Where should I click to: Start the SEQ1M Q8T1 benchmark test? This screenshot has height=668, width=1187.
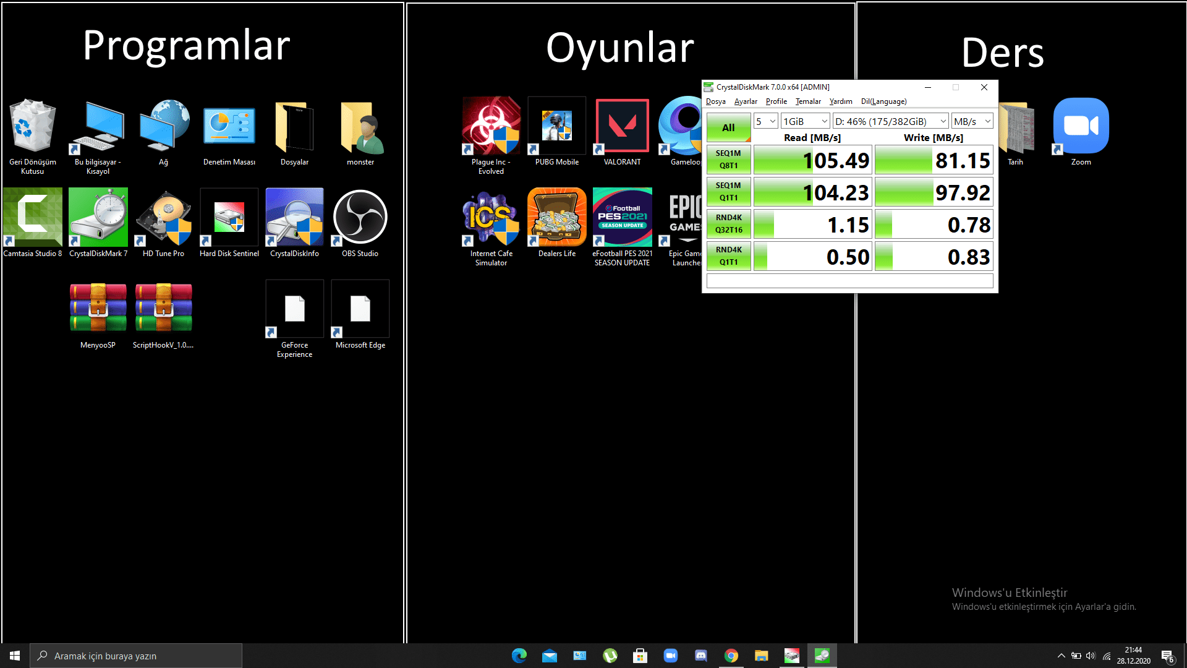point(728,159)
